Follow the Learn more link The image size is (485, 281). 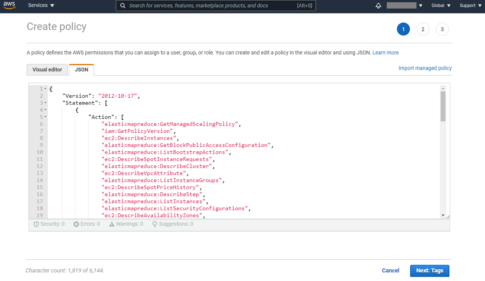pos(385,52)
